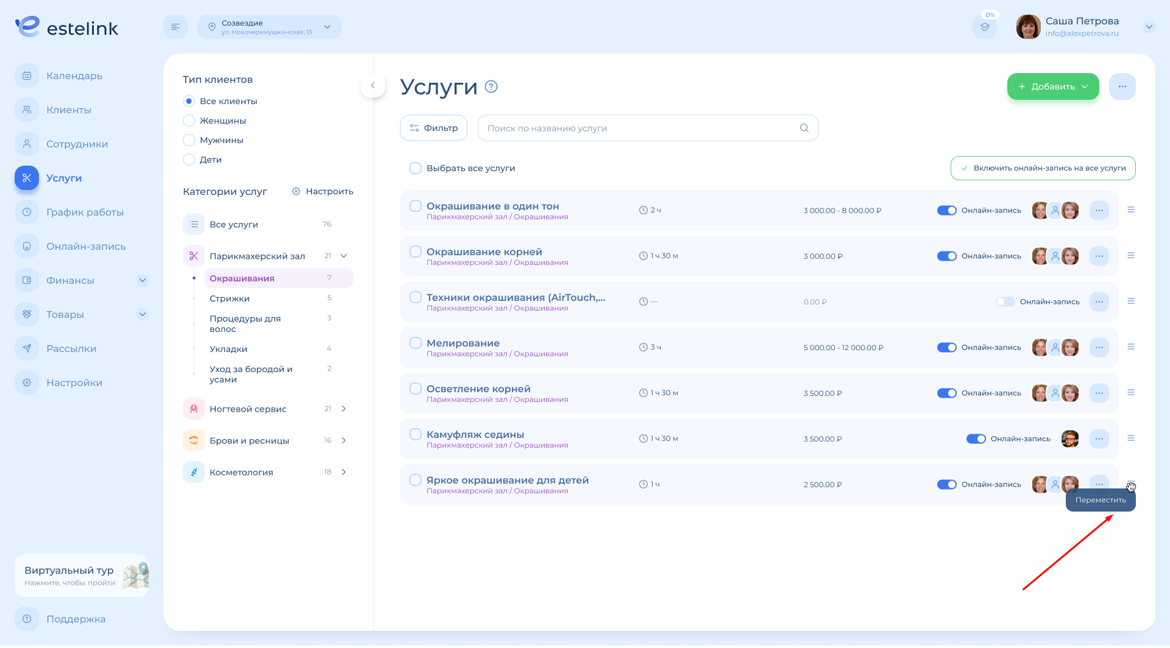Open more options for Мелирование service
Viewport: 1170px width, 648px height.
[1099, 347]
